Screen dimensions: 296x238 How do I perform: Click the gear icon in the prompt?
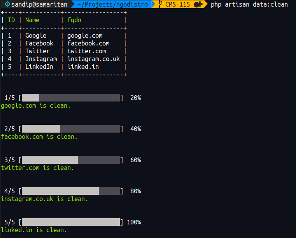tap(7, 5)
